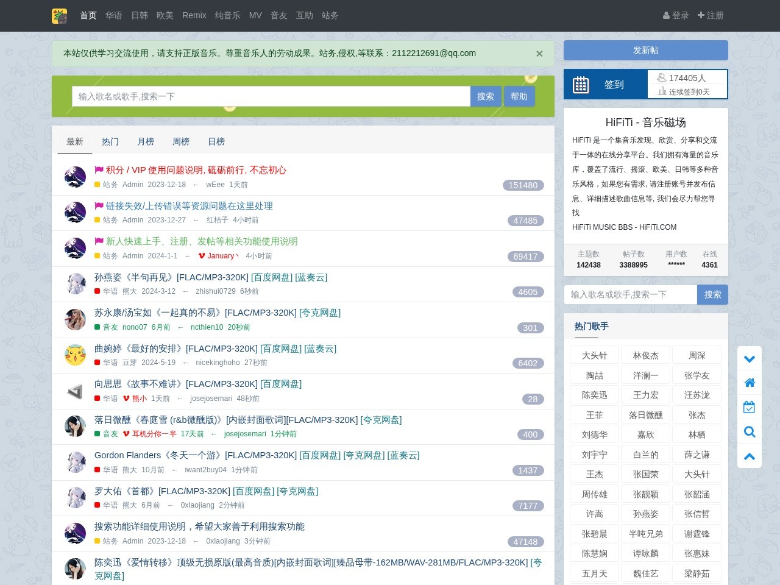Viewport: 780px width, 585px height.
Task: Click the sidebar search box
Action: click(631, 294)
